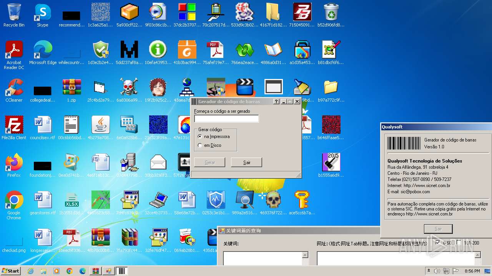Click scroll-up arrow of keyword text box
This screenshot has height=276, width=492.
(x=305, y=255)
